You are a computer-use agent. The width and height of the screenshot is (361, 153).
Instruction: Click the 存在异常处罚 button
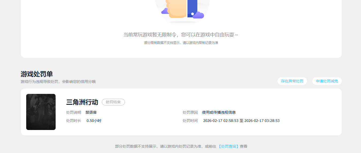(x=292, y=81)
